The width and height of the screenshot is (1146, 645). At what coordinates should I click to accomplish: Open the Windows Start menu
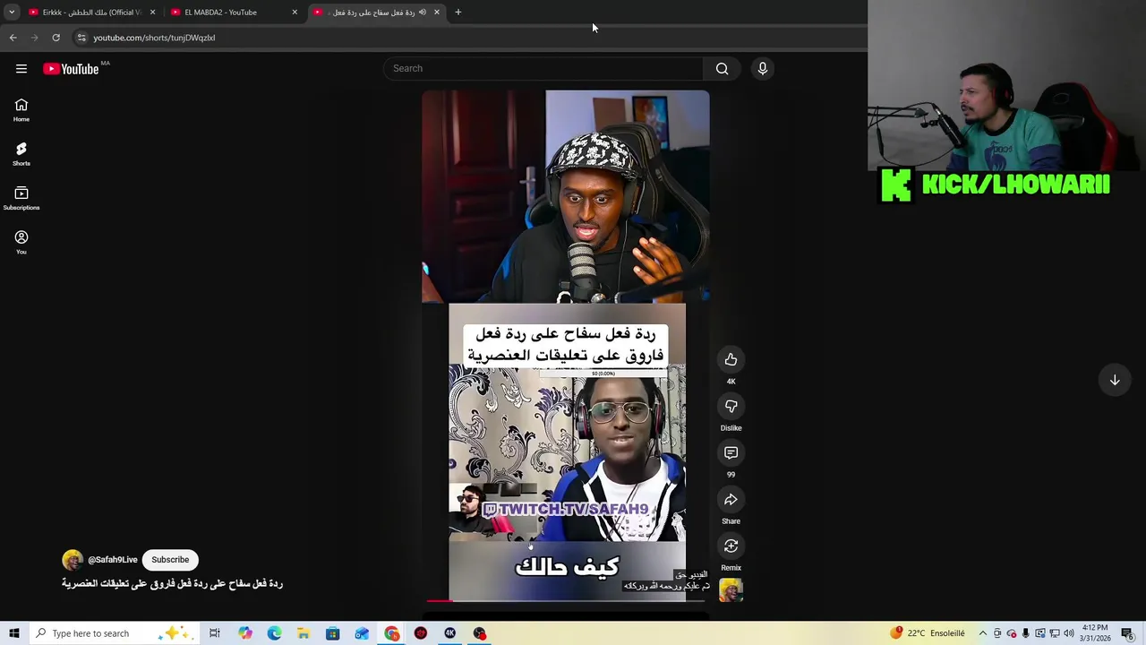pyautogui.click(x=13, y=633)
